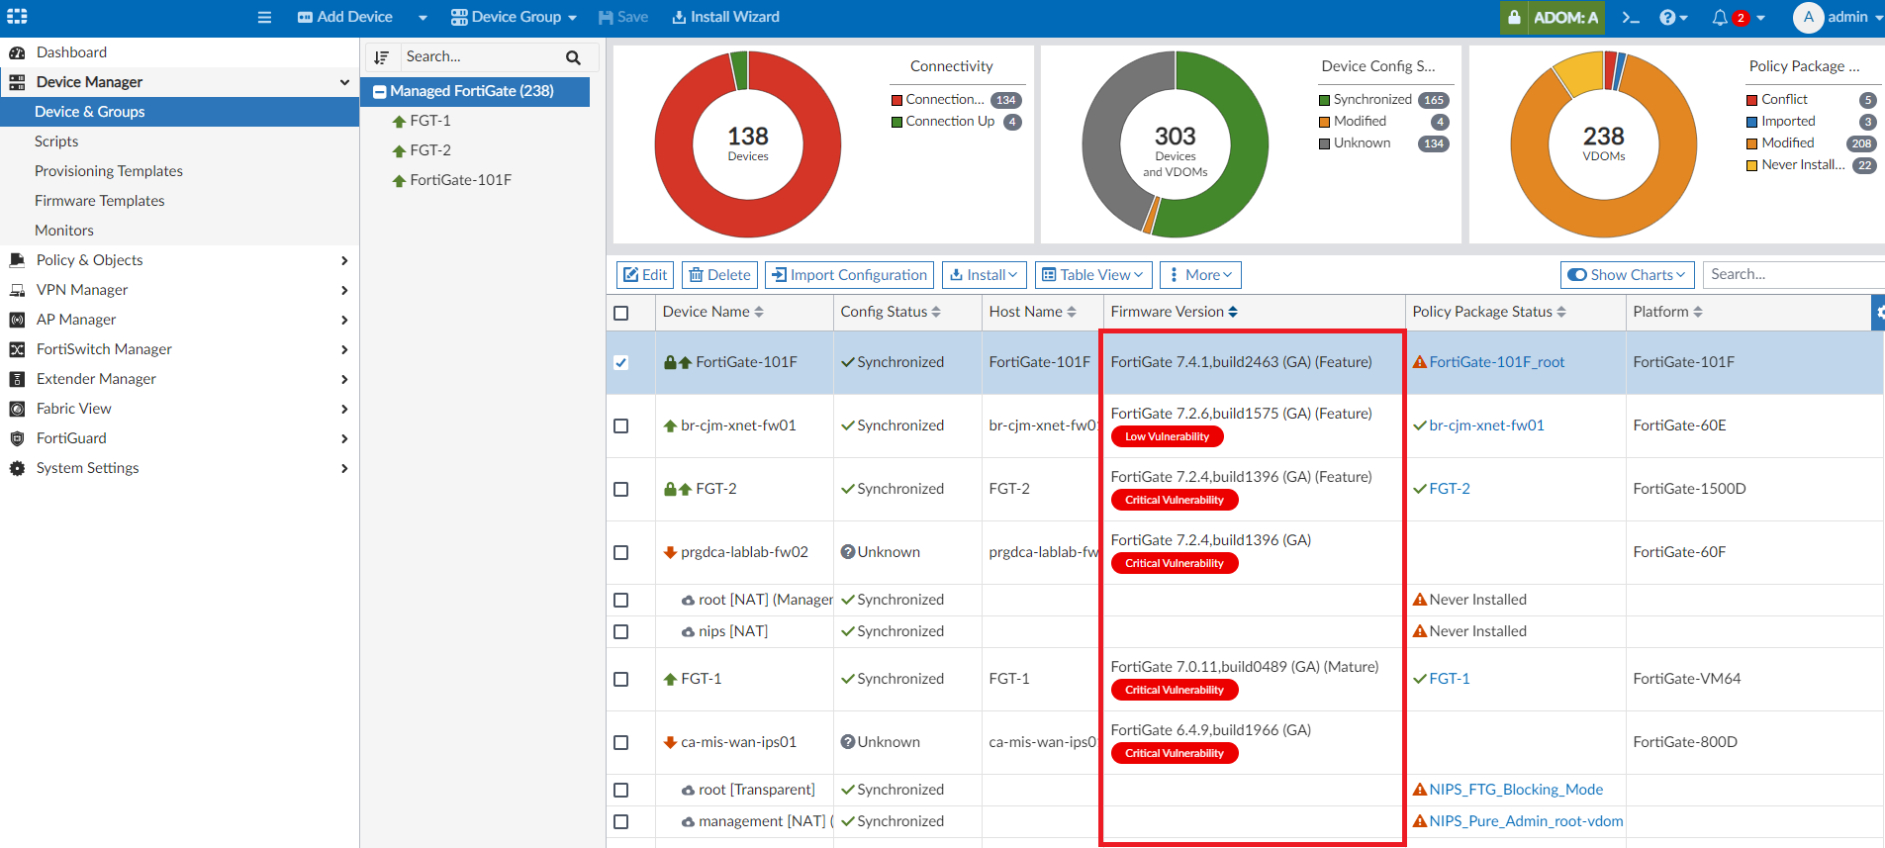Click the Import Configuration button
This screenshot has height=848, width=1885.
coord(849,275)
